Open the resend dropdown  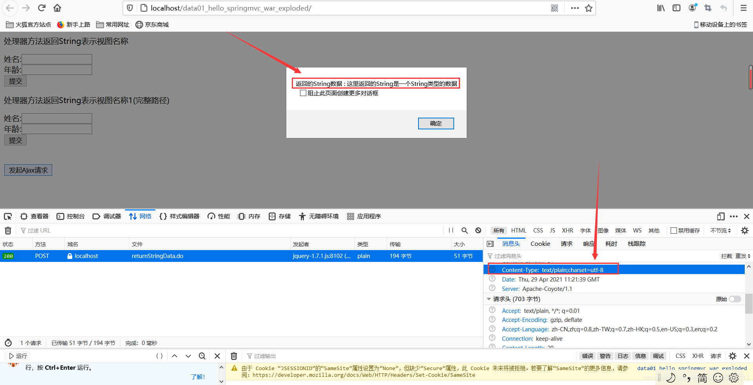[x=743, y=256]
